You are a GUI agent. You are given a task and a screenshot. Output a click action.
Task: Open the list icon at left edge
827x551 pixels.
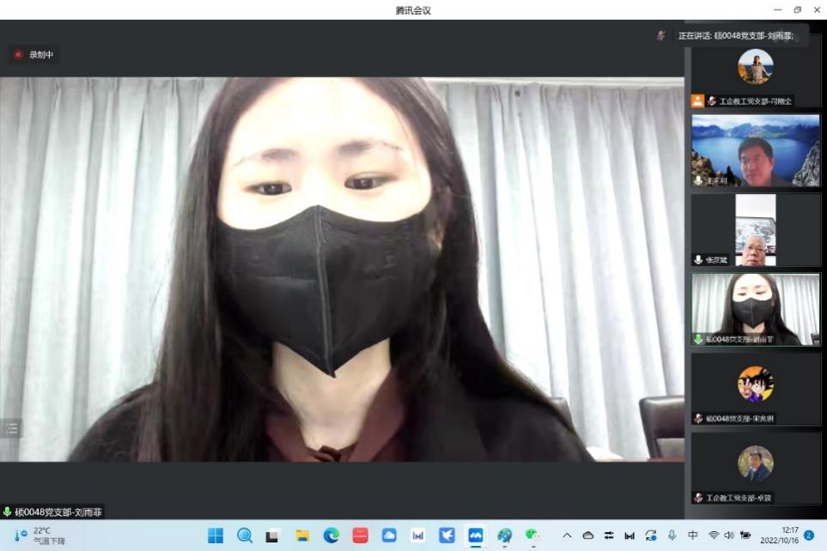11,429
